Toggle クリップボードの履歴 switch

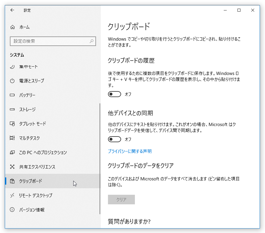click(x=115, y=94)
